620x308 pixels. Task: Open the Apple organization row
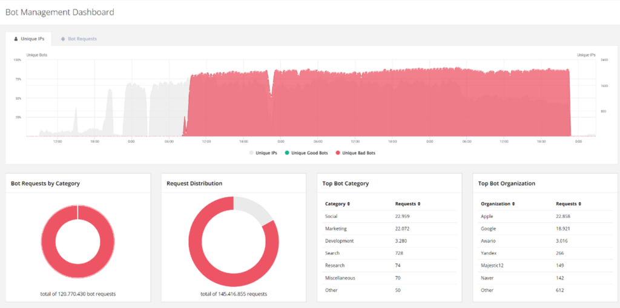(x=487, y=216)
